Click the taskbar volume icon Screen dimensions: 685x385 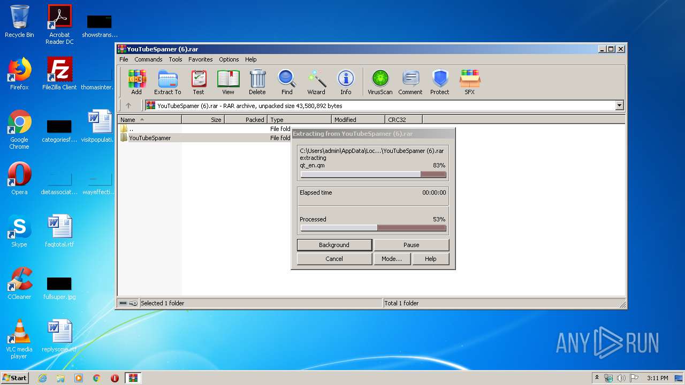(x=621, y=378)
